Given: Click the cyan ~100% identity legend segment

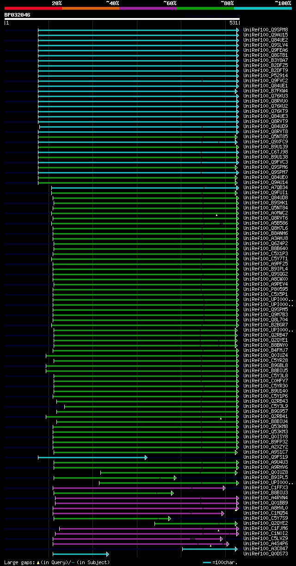Looking at the screenshot, I should pos(262,8).
